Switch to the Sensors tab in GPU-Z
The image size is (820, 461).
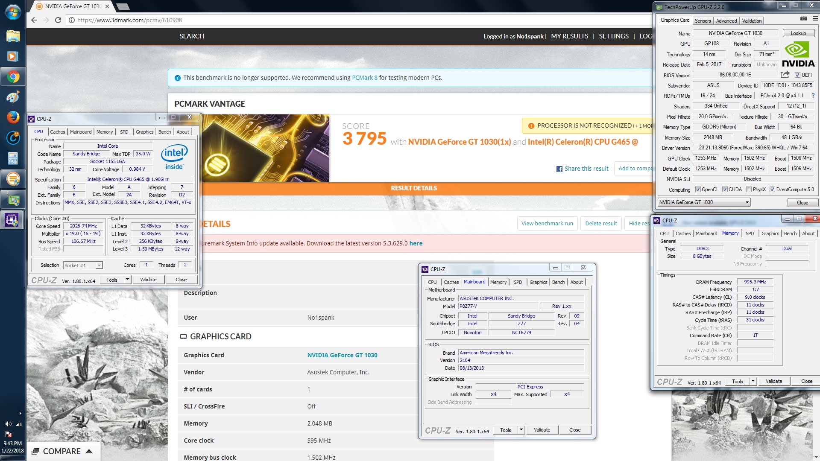[703, 21]
